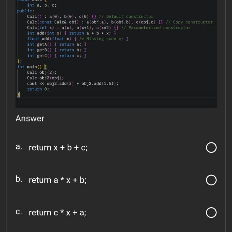Click the 'Missing code' comment in code
232x232 pixels.
click(101, 39)
